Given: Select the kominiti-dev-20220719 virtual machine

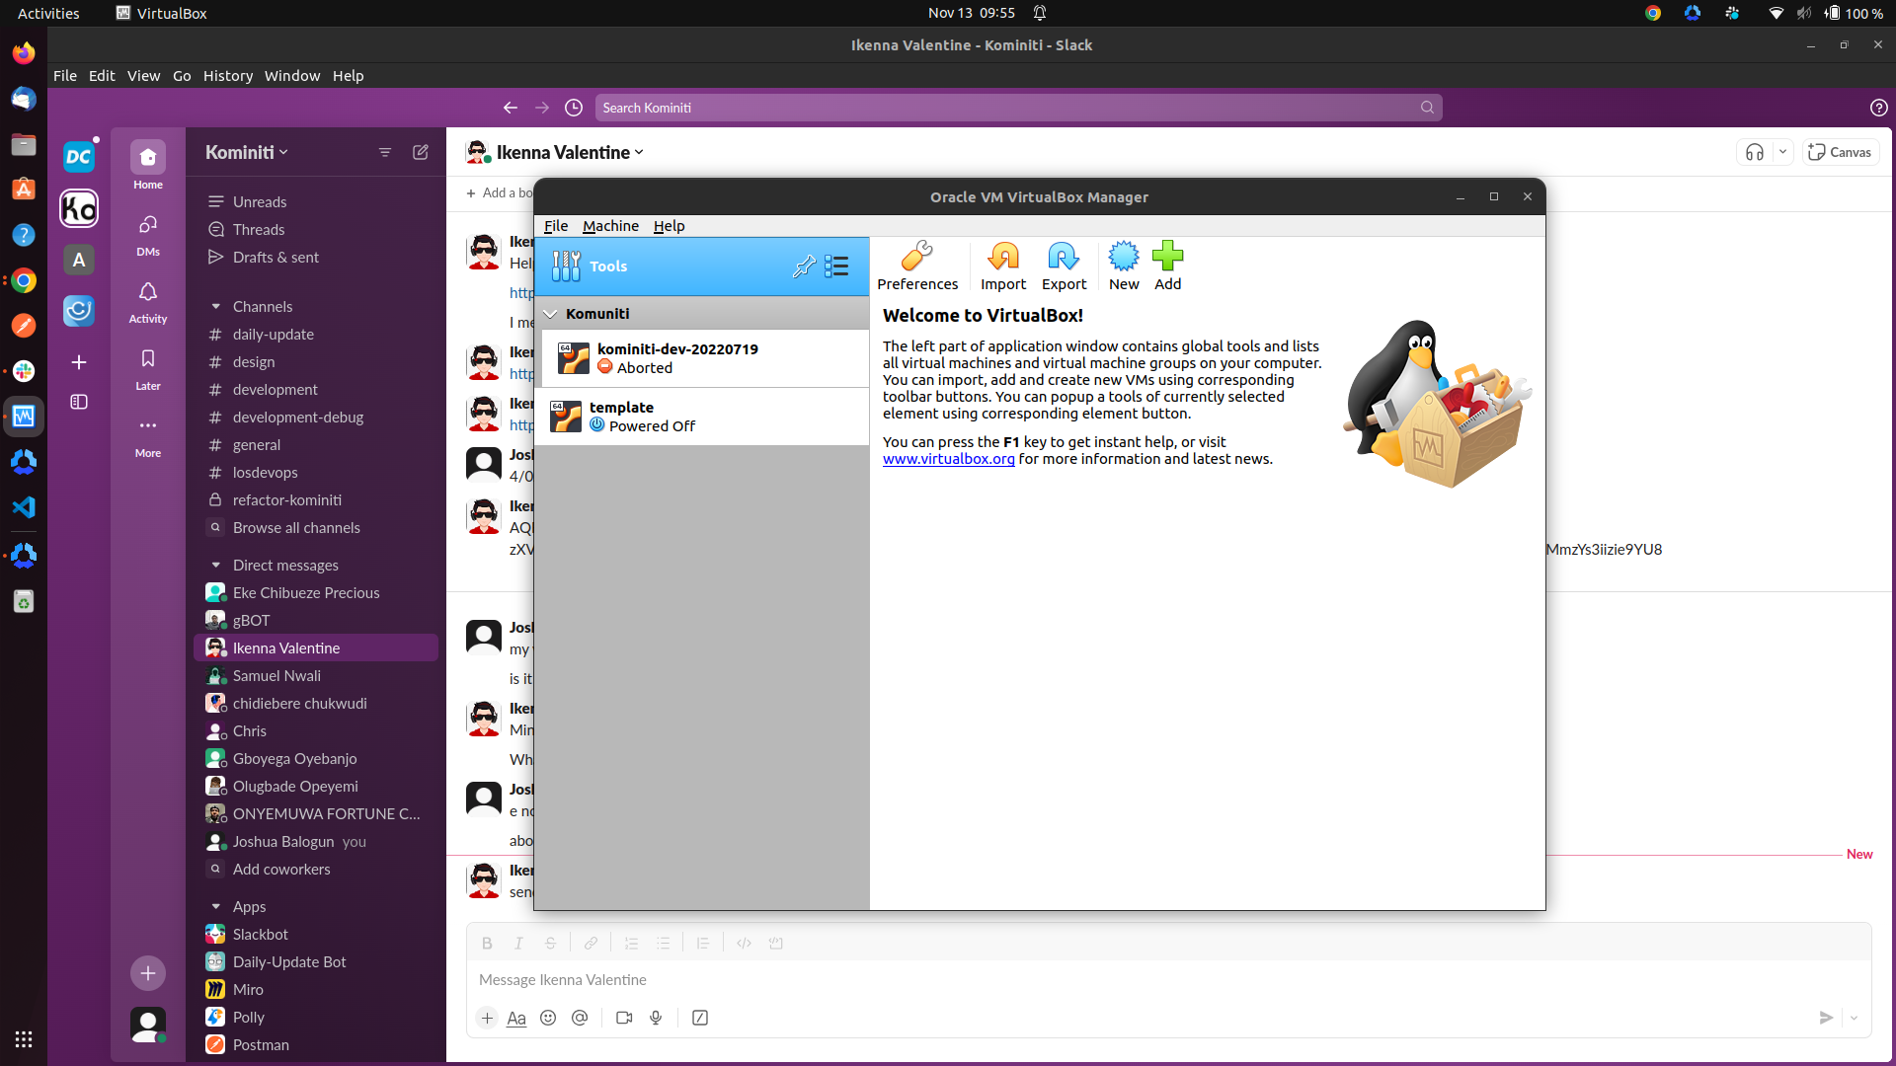Looking at the screenshot, I should click(677, 358).
